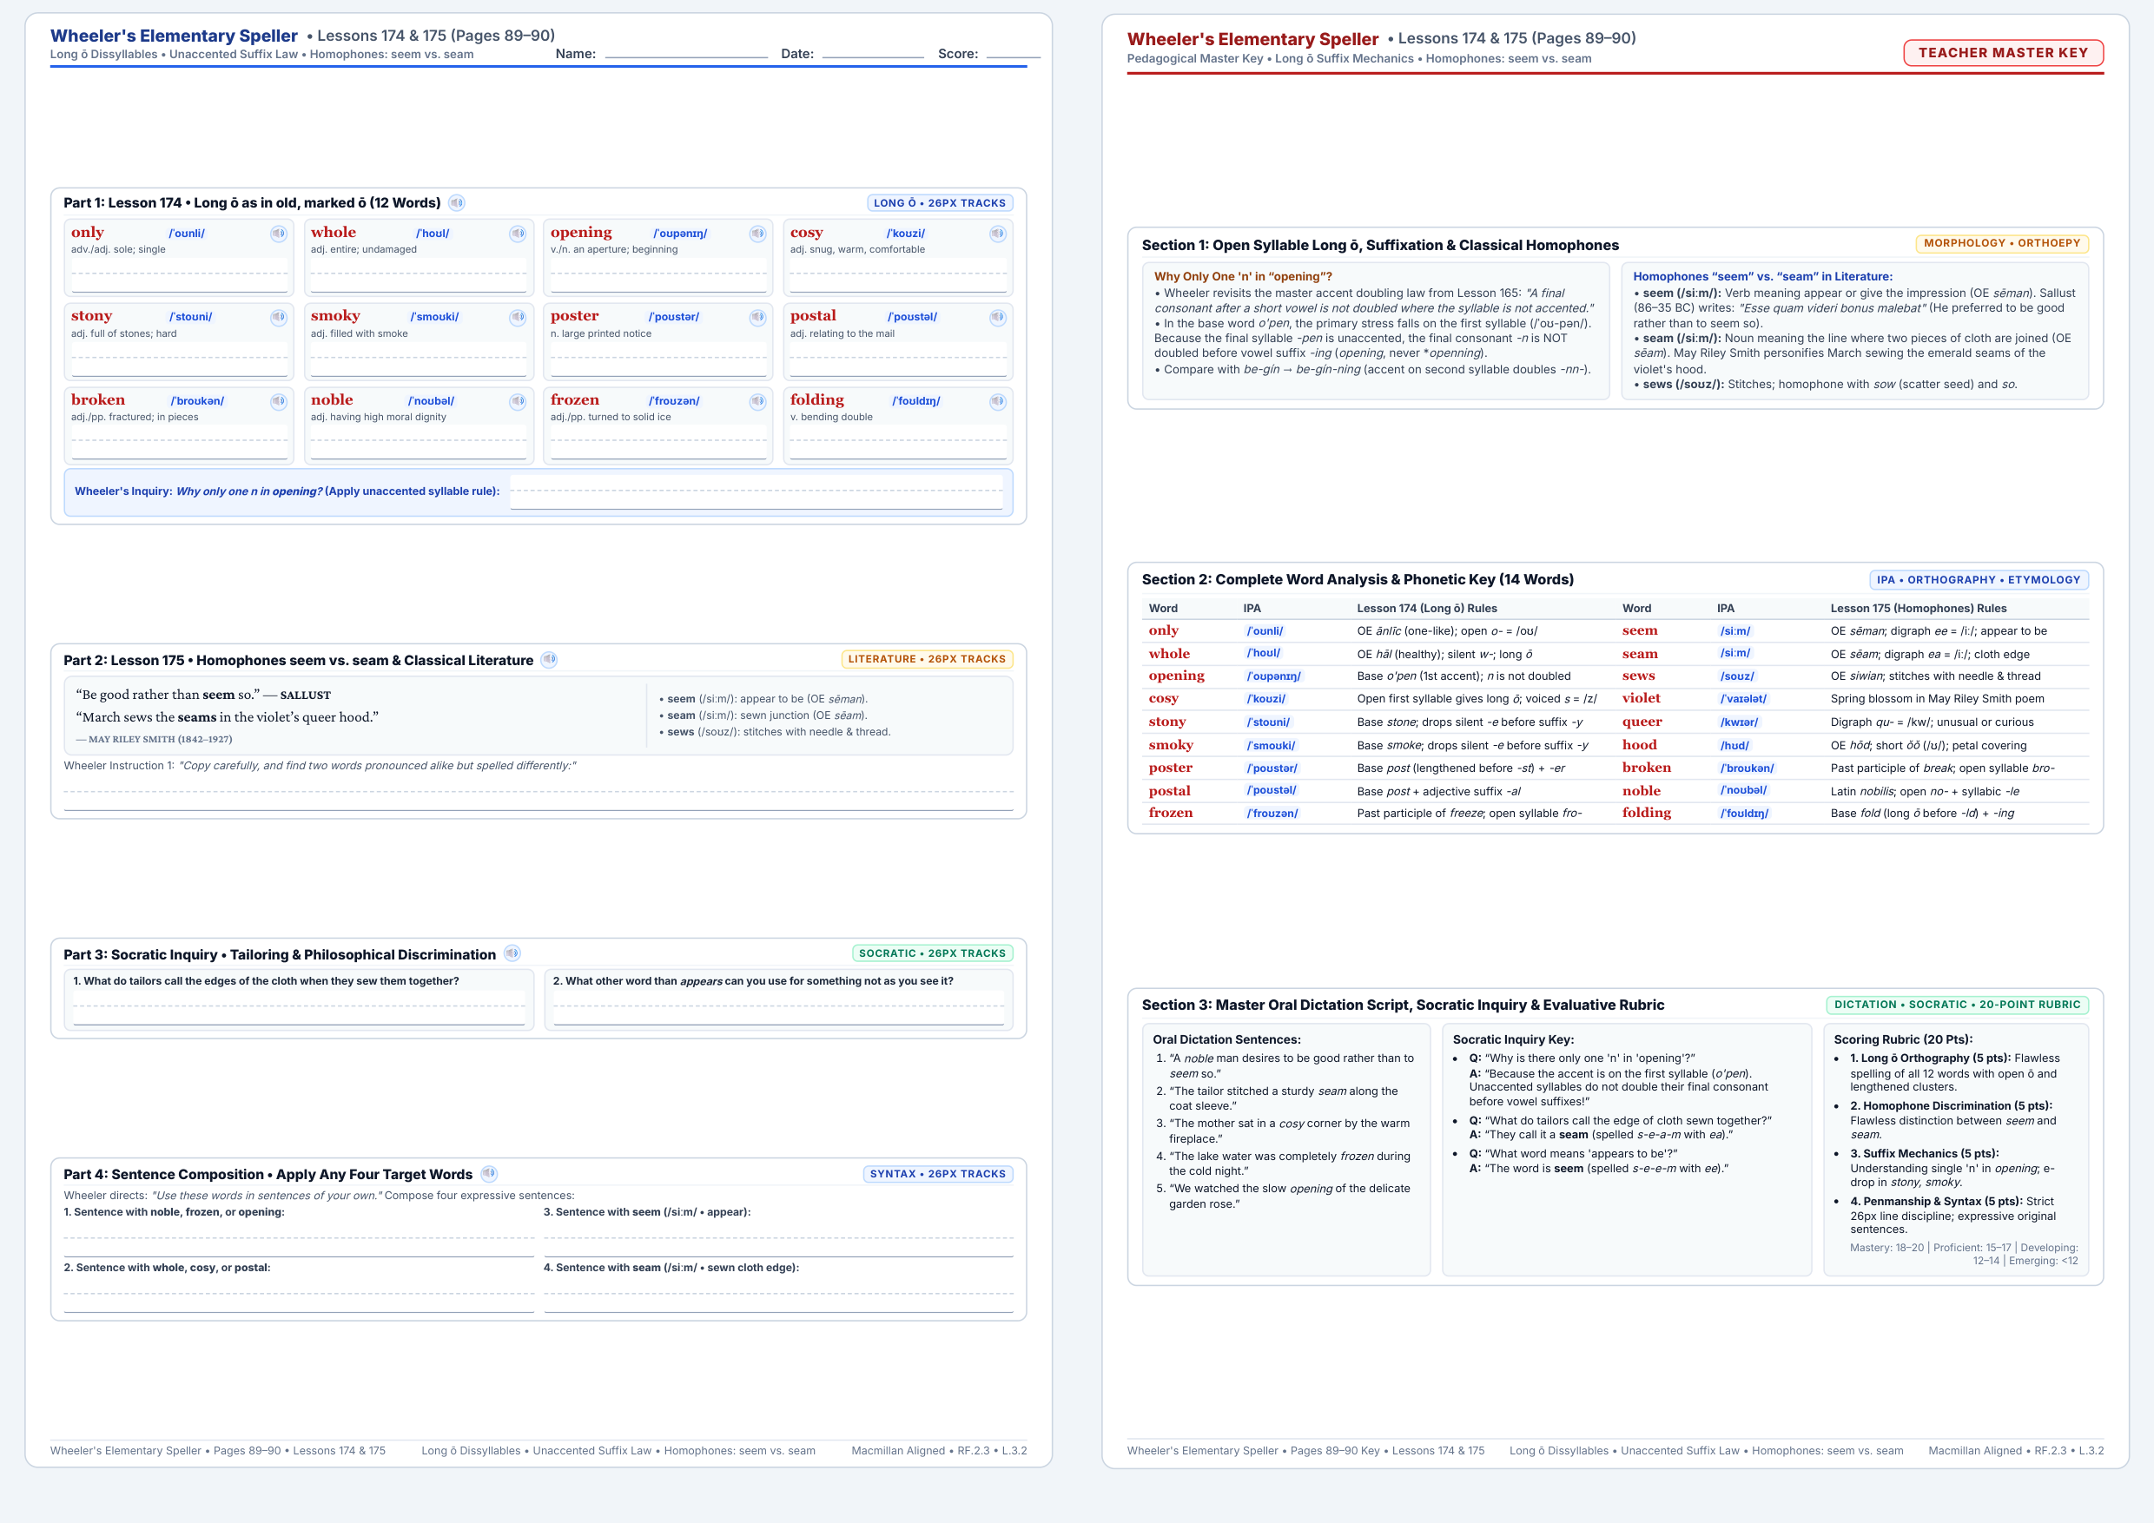Click speaker icon beside Part 3 heading
Viewport: 2154px width, 1523px height.
(x=512, y=953)
